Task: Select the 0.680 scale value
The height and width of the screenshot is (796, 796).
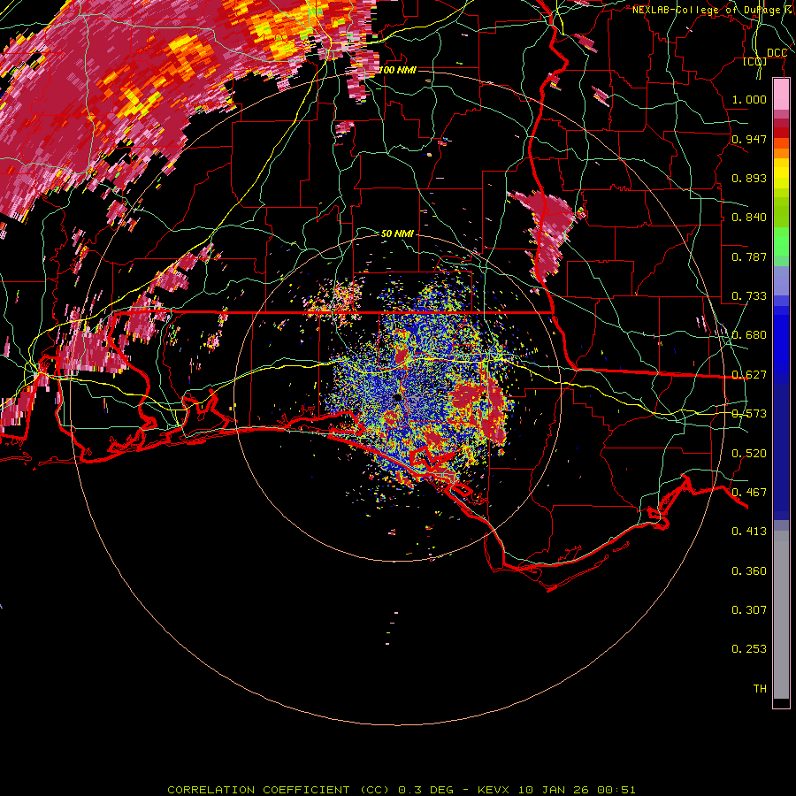Action: [x=749, y=335]
